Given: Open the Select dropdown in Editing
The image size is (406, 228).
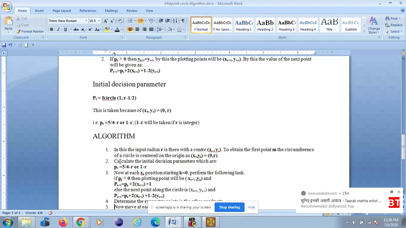Looking at the screenshot, I should point(395,32).
